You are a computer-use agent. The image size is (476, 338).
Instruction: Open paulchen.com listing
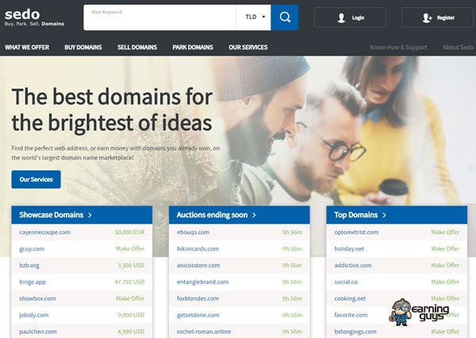pos(38,332)
